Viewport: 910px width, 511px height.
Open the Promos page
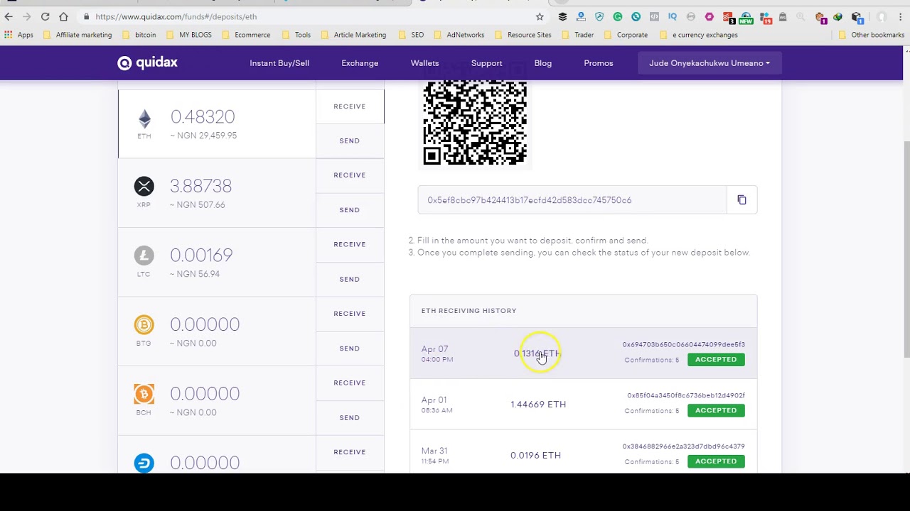click(599, 63)
